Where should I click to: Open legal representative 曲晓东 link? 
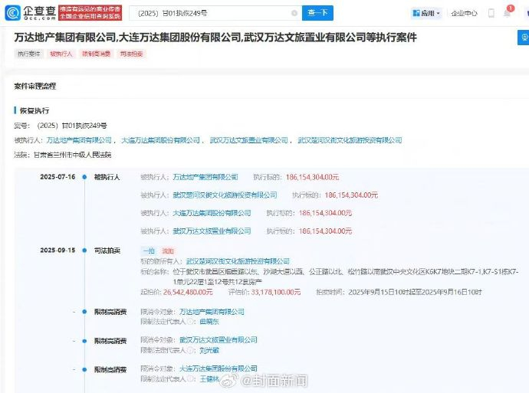(x=209, y=322)
